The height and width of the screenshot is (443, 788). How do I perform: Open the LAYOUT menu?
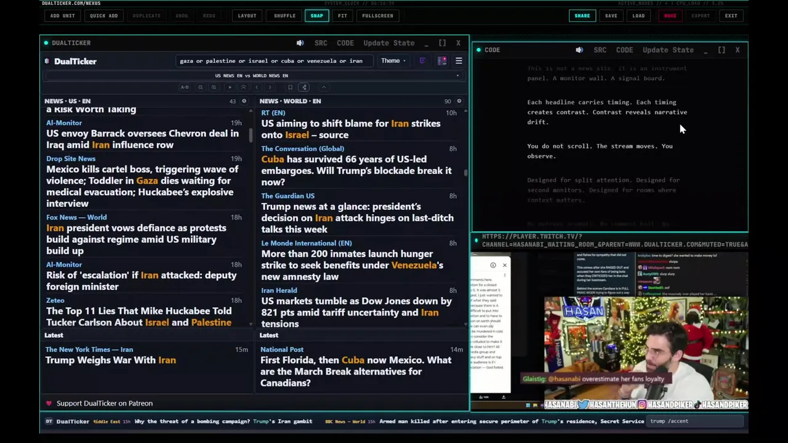(247, 15)
